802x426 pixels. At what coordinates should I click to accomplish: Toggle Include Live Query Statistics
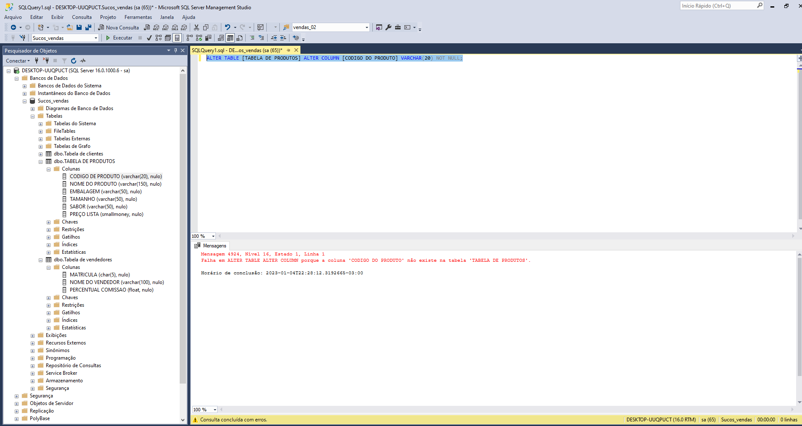click(x=199, y=38)
